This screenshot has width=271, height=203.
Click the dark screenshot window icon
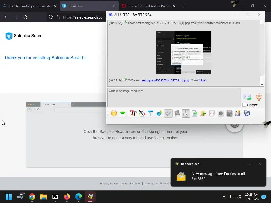[x=229, y=113]
